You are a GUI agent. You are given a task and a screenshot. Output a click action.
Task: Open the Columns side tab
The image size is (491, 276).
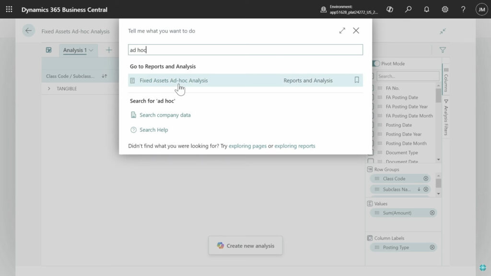(x=446, y=80)
